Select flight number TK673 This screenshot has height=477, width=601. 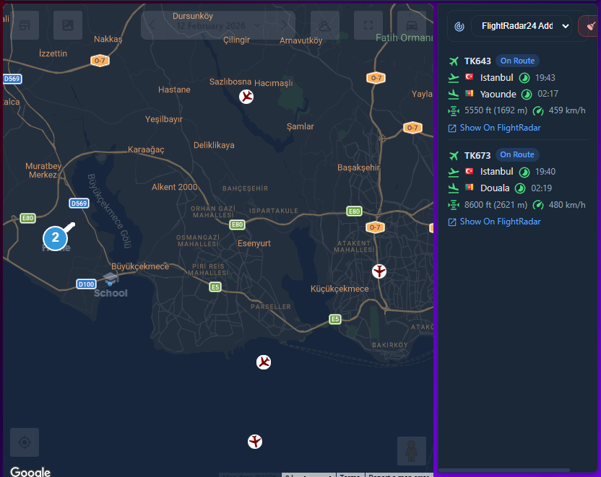(x=477, y=155)
